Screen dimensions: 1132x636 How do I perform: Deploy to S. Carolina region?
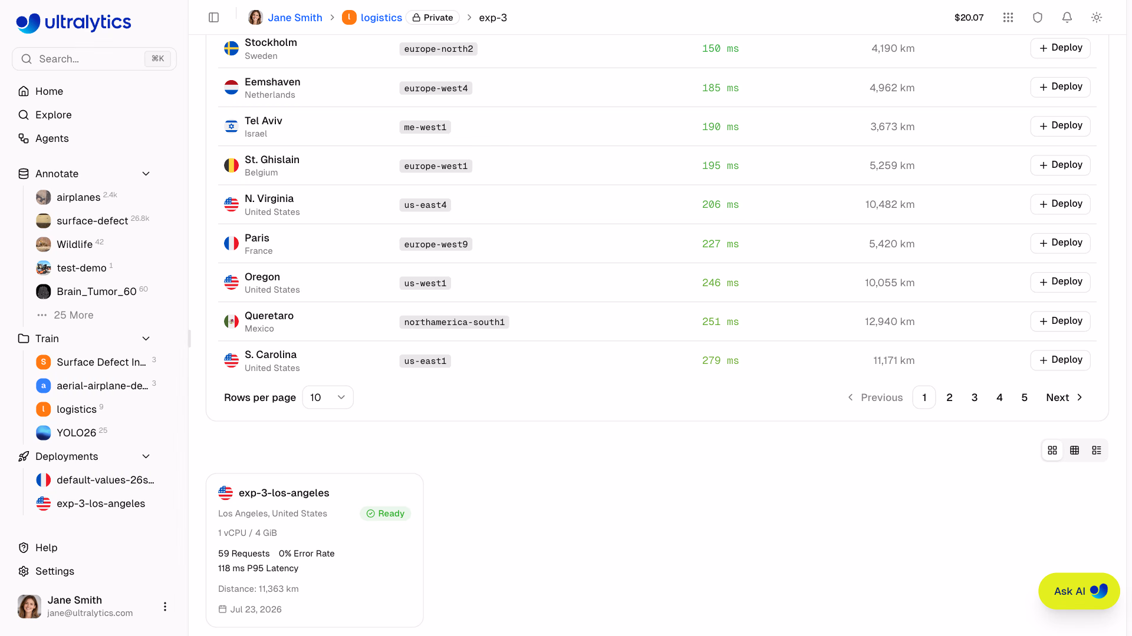click(1060, 360)
